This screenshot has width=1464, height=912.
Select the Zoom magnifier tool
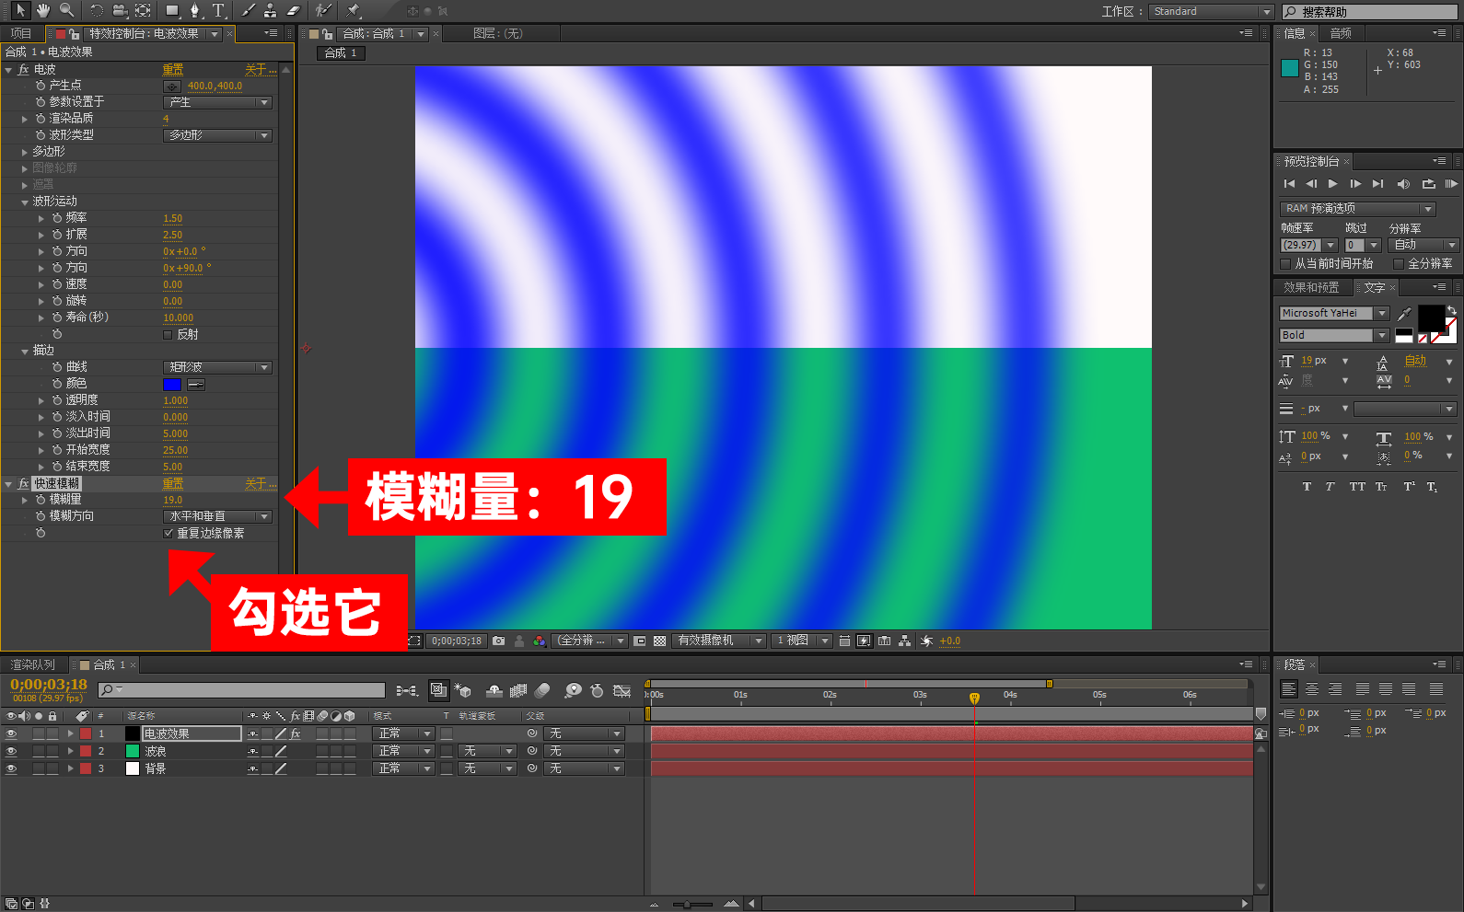pos(67,10)
